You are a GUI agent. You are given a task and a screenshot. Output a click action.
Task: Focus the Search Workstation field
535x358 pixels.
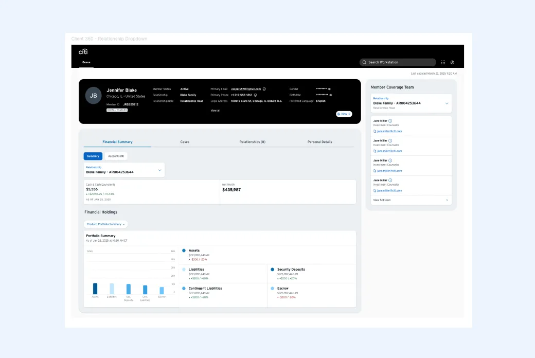pyautogui.click(x=398, y=62)
